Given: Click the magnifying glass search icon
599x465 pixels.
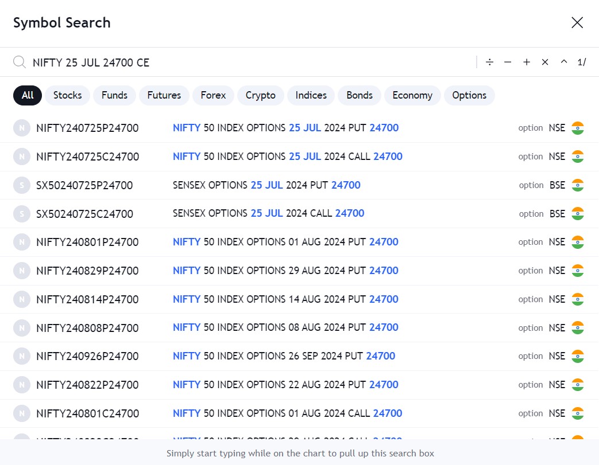Looking at the screenshot, I should point(20,62).
